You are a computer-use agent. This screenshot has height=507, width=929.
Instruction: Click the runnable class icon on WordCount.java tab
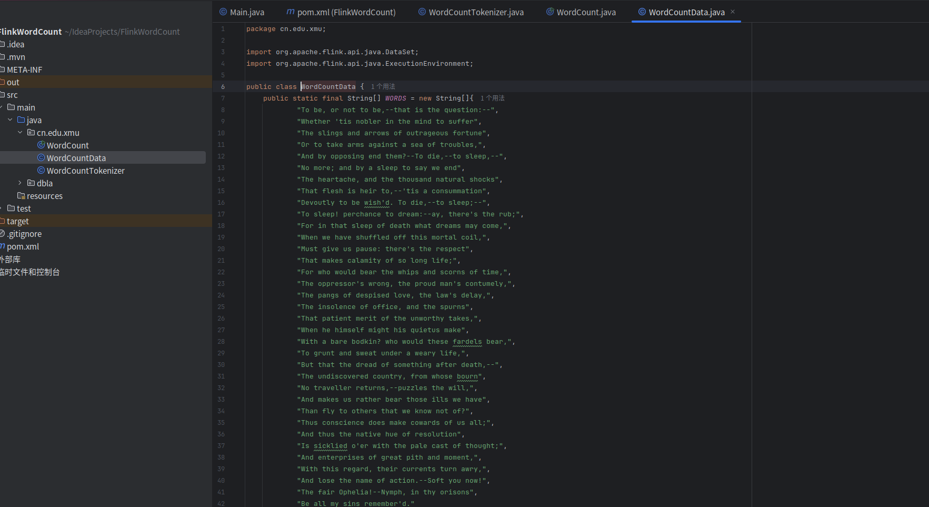[550, 12]
